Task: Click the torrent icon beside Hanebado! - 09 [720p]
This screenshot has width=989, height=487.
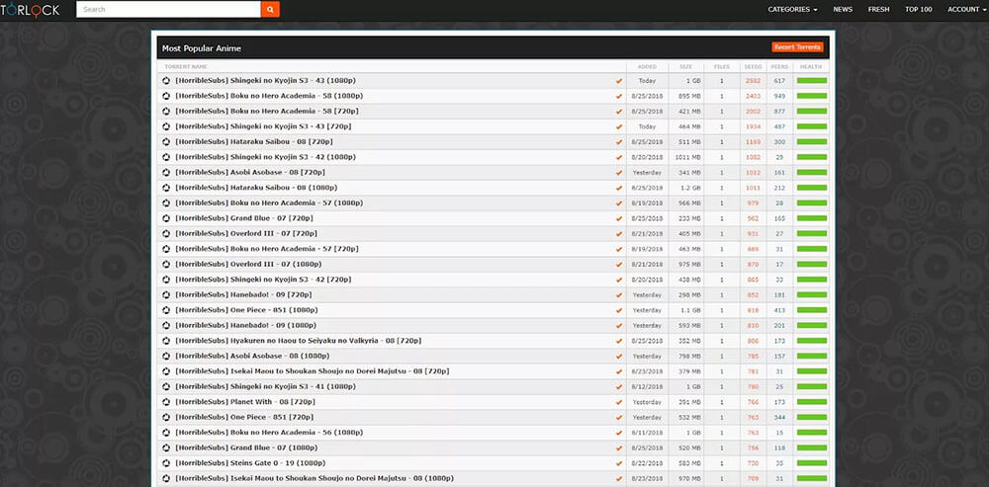Action: tap(166, 294)
